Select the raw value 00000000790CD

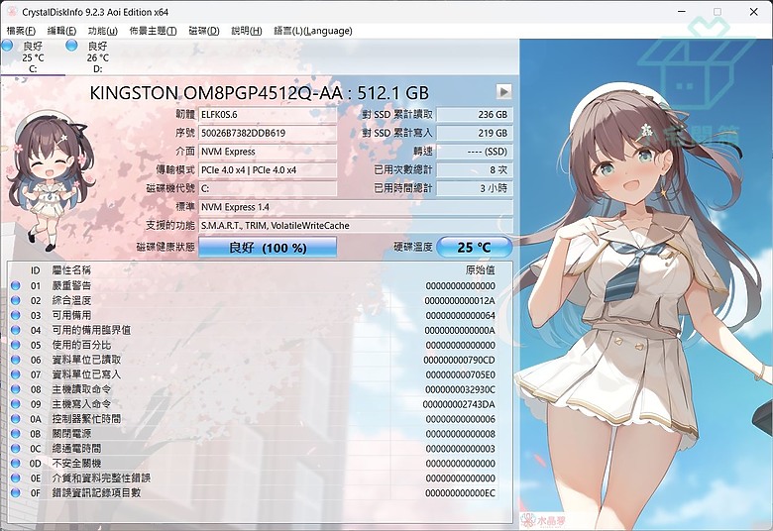[460, 360]
